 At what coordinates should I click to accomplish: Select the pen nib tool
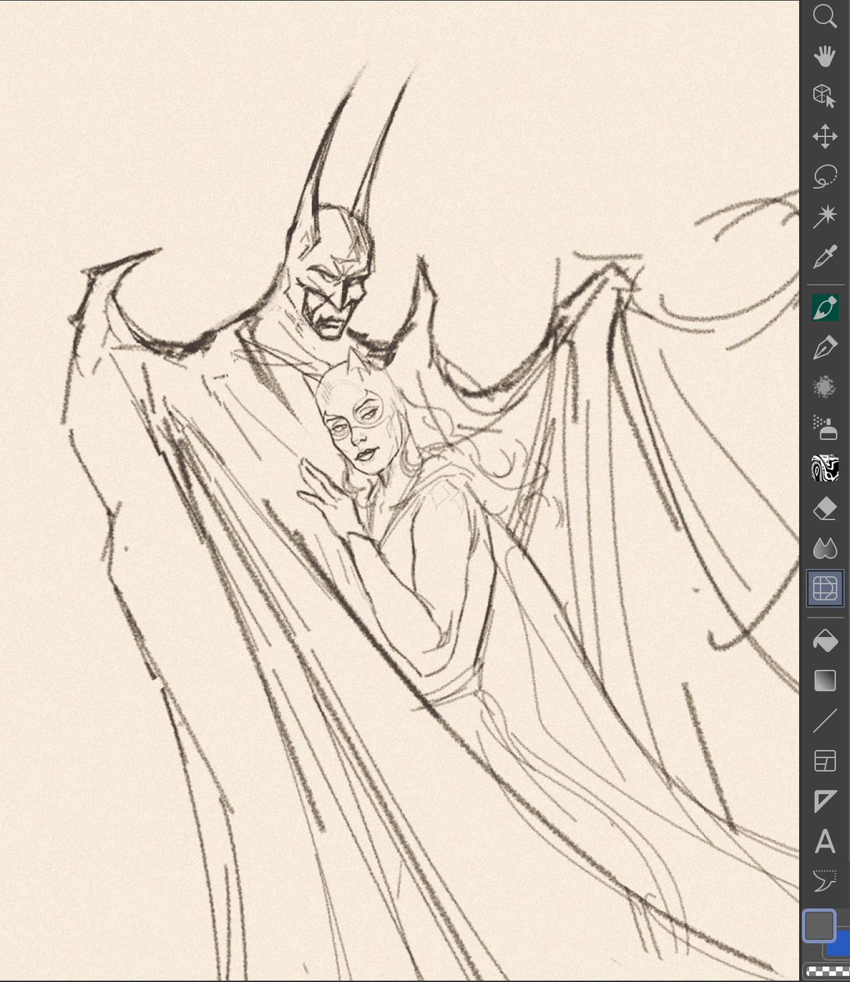tap(825, 347)
